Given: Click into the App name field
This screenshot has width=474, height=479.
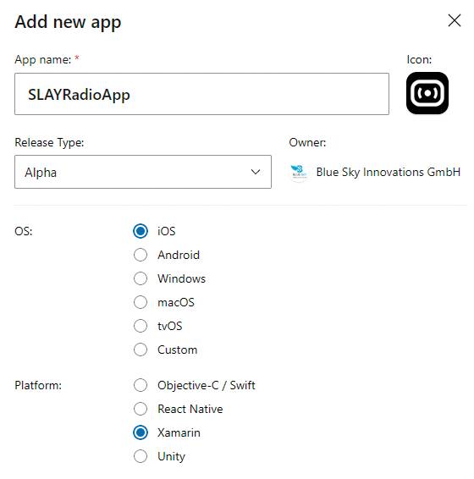Looking at the screenshot, I should [201, 94].
